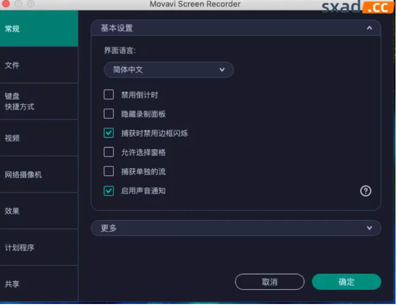397x305 pixels.
Task: Open the 网络摄像机 tab
Action: click(39, 175)
